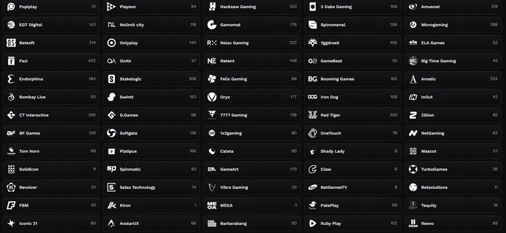Open the Betsoft games list
This screenshot has height=233, width=506.
(50, 43)
